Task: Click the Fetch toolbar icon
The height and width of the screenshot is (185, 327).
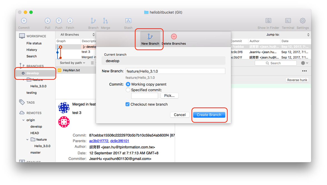Action: (x=70, y=21)
